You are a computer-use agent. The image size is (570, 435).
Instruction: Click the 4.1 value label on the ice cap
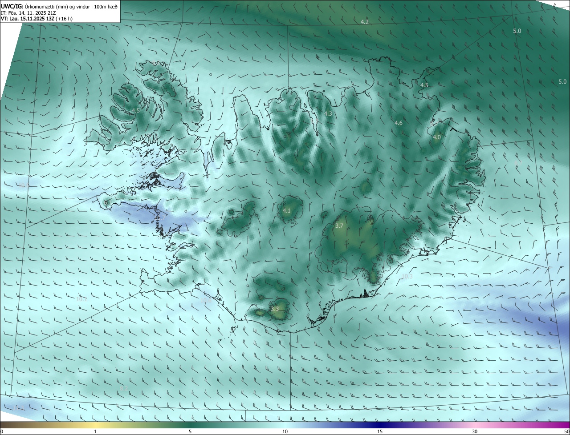[286, 211]
